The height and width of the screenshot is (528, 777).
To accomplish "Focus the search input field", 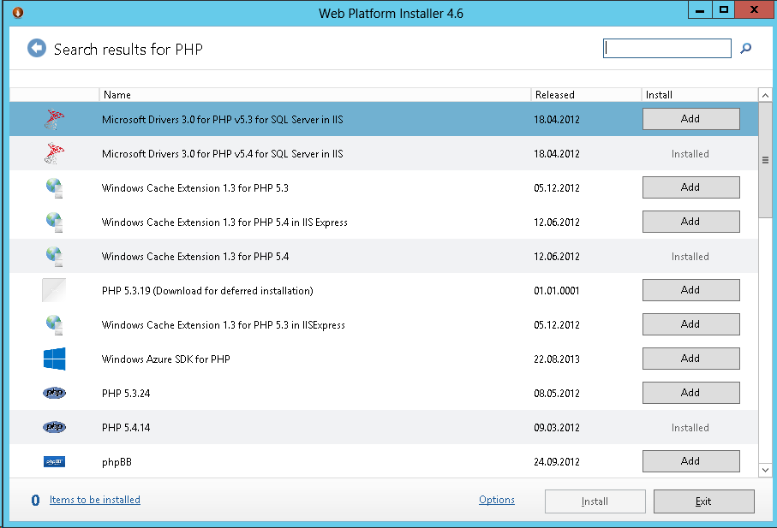I will (667, 49).
